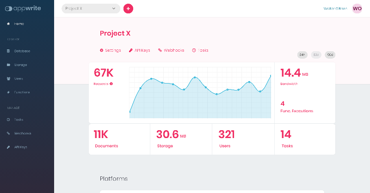
Task: Select the 24h time range
Action: coord(302,55)
